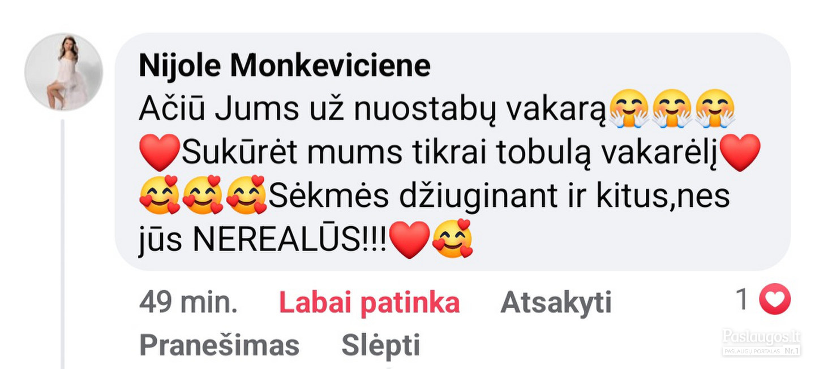Click the thread line below the avatar
815x369 pixels.
tap(64, 244)
